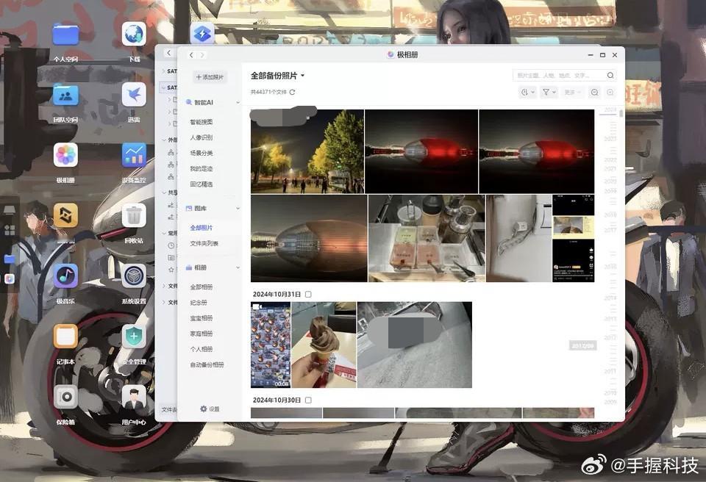Screen dimensions: 706x482
Task: Click the back arrow in 极相册 window
Action: (191, 55)
